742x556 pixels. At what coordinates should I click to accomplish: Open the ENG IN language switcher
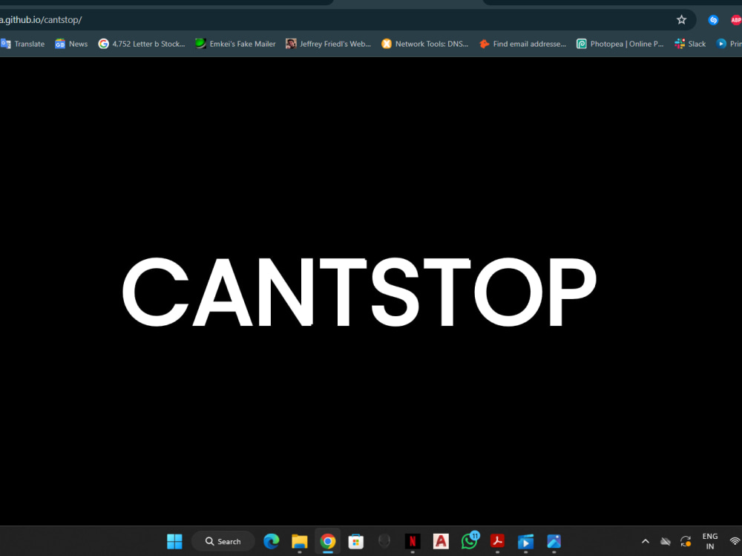click(x=710, y=541)
